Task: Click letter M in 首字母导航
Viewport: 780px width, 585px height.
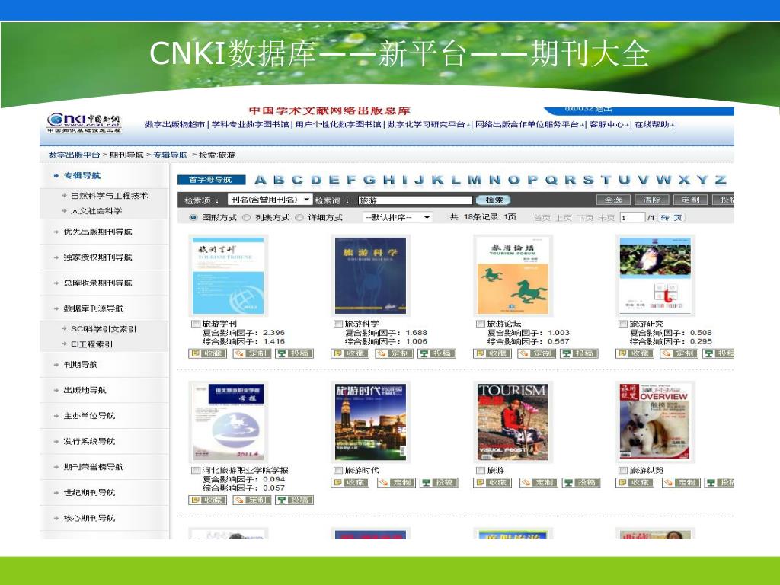Action: (x=475, y=180)
